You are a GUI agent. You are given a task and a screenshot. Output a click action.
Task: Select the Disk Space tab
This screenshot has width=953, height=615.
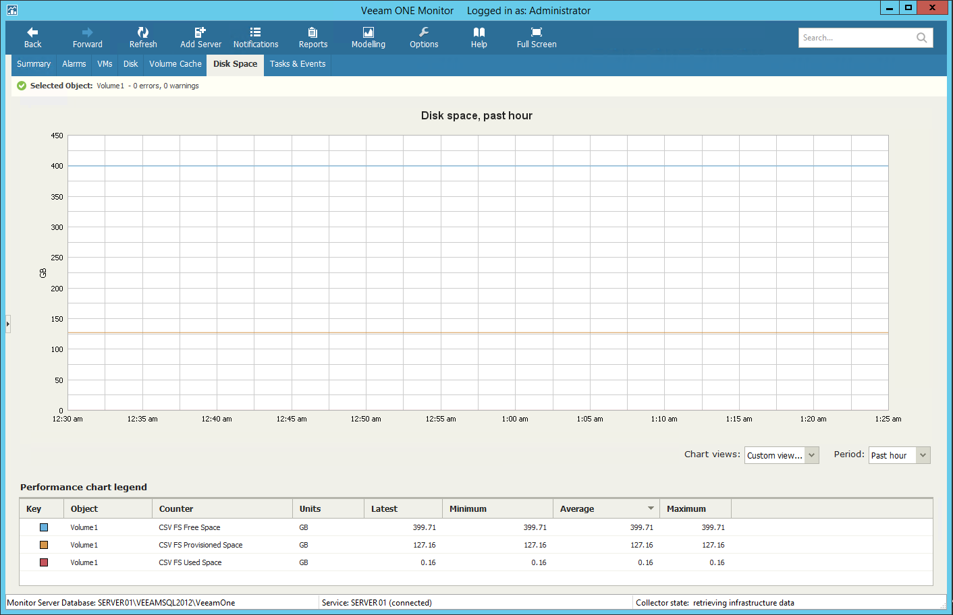[235, 65]
